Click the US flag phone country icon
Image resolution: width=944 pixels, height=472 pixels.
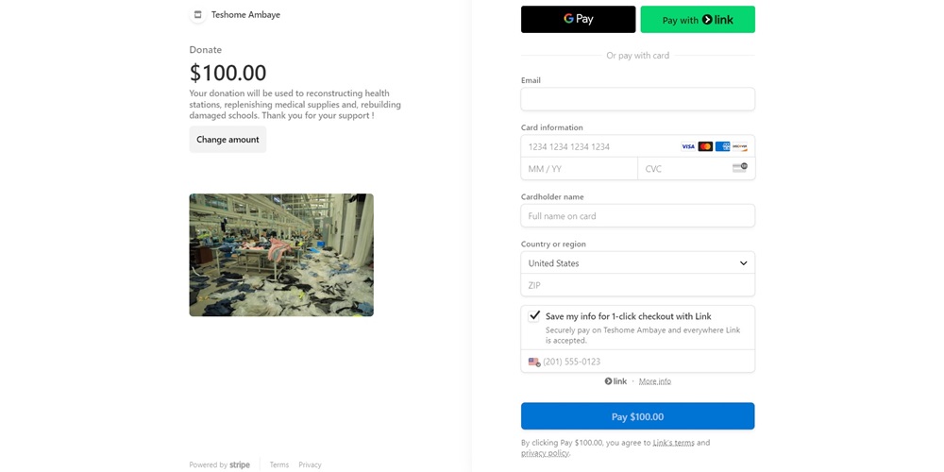tap(534, 362)
